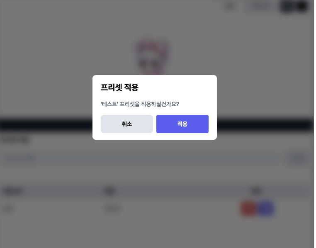Click the blurred middle column header of the table
Image resolution: width=316 pixels, height=248 pixels.
110,191
